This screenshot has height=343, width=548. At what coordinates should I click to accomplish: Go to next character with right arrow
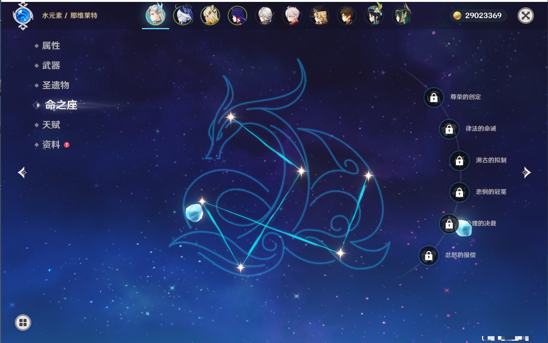pos(526,172)
